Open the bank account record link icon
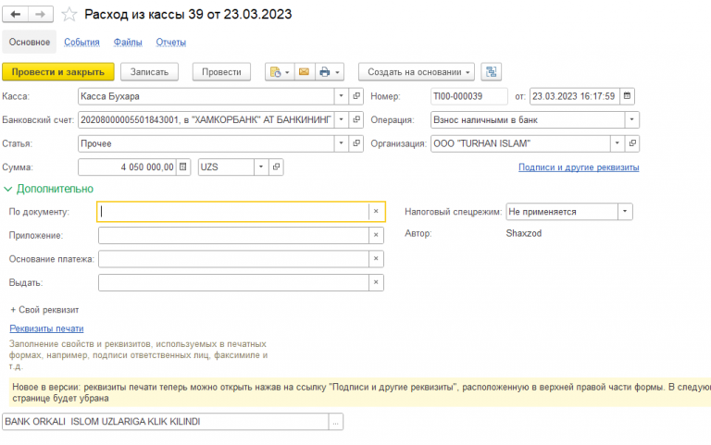 pos(356,119)
